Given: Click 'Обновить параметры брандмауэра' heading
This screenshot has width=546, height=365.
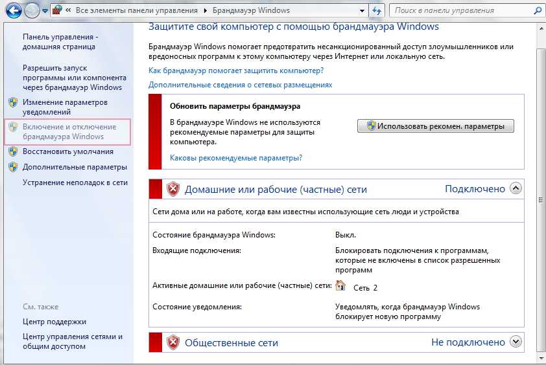Looking at the screenshot, I should point(235,106).
